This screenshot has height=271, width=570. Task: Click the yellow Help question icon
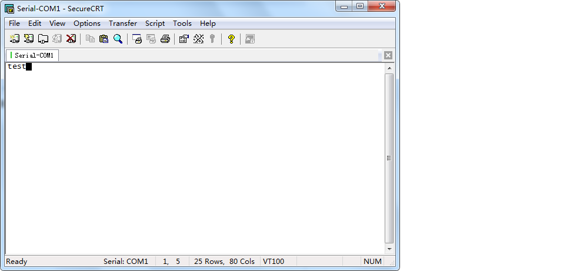pyautogui.click(x=231, y=39)
